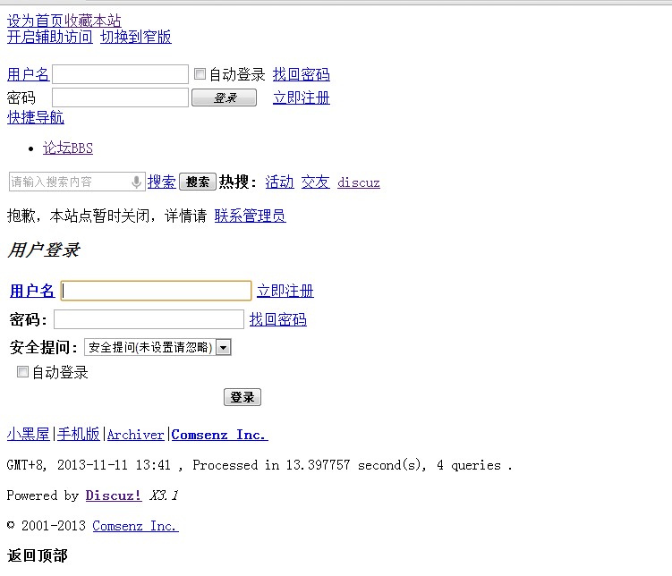Screen dimensions: 672x576
Task: Open hot search term discuz
Action: [x=359, y=182]
